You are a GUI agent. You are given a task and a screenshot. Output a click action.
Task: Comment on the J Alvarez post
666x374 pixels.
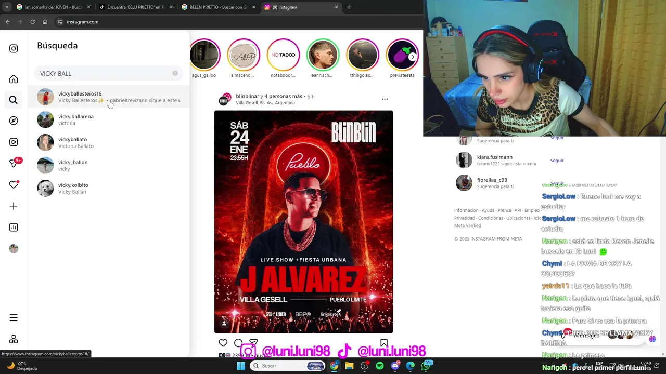click(238, 343)
